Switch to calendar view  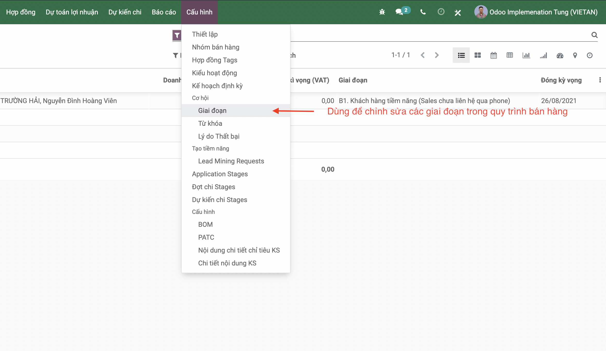pyautogui.click(x=493, y=55)
